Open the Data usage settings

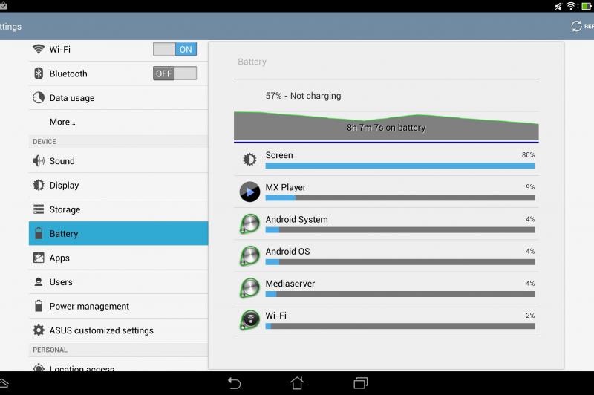point(118,98)
